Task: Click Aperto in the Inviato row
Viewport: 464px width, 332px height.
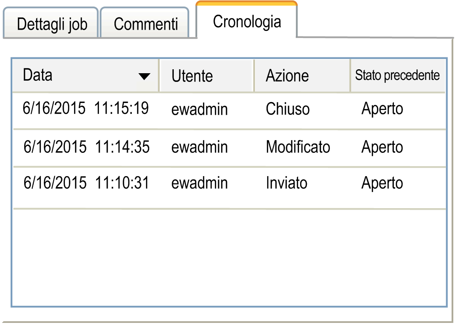Action: coord(382,183)
